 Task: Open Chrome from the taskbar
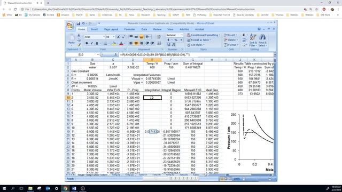(x=65, y=188)
